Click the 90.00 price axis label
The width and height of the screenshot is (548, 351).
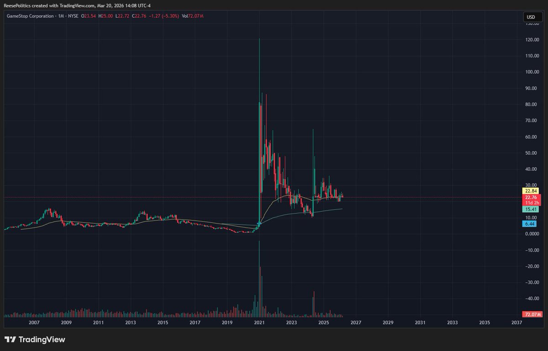click(531, 88)
